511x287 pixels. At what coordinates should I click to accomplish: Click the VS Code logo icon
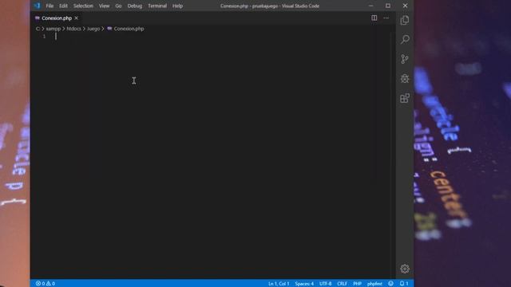click(x=37, y=6)
